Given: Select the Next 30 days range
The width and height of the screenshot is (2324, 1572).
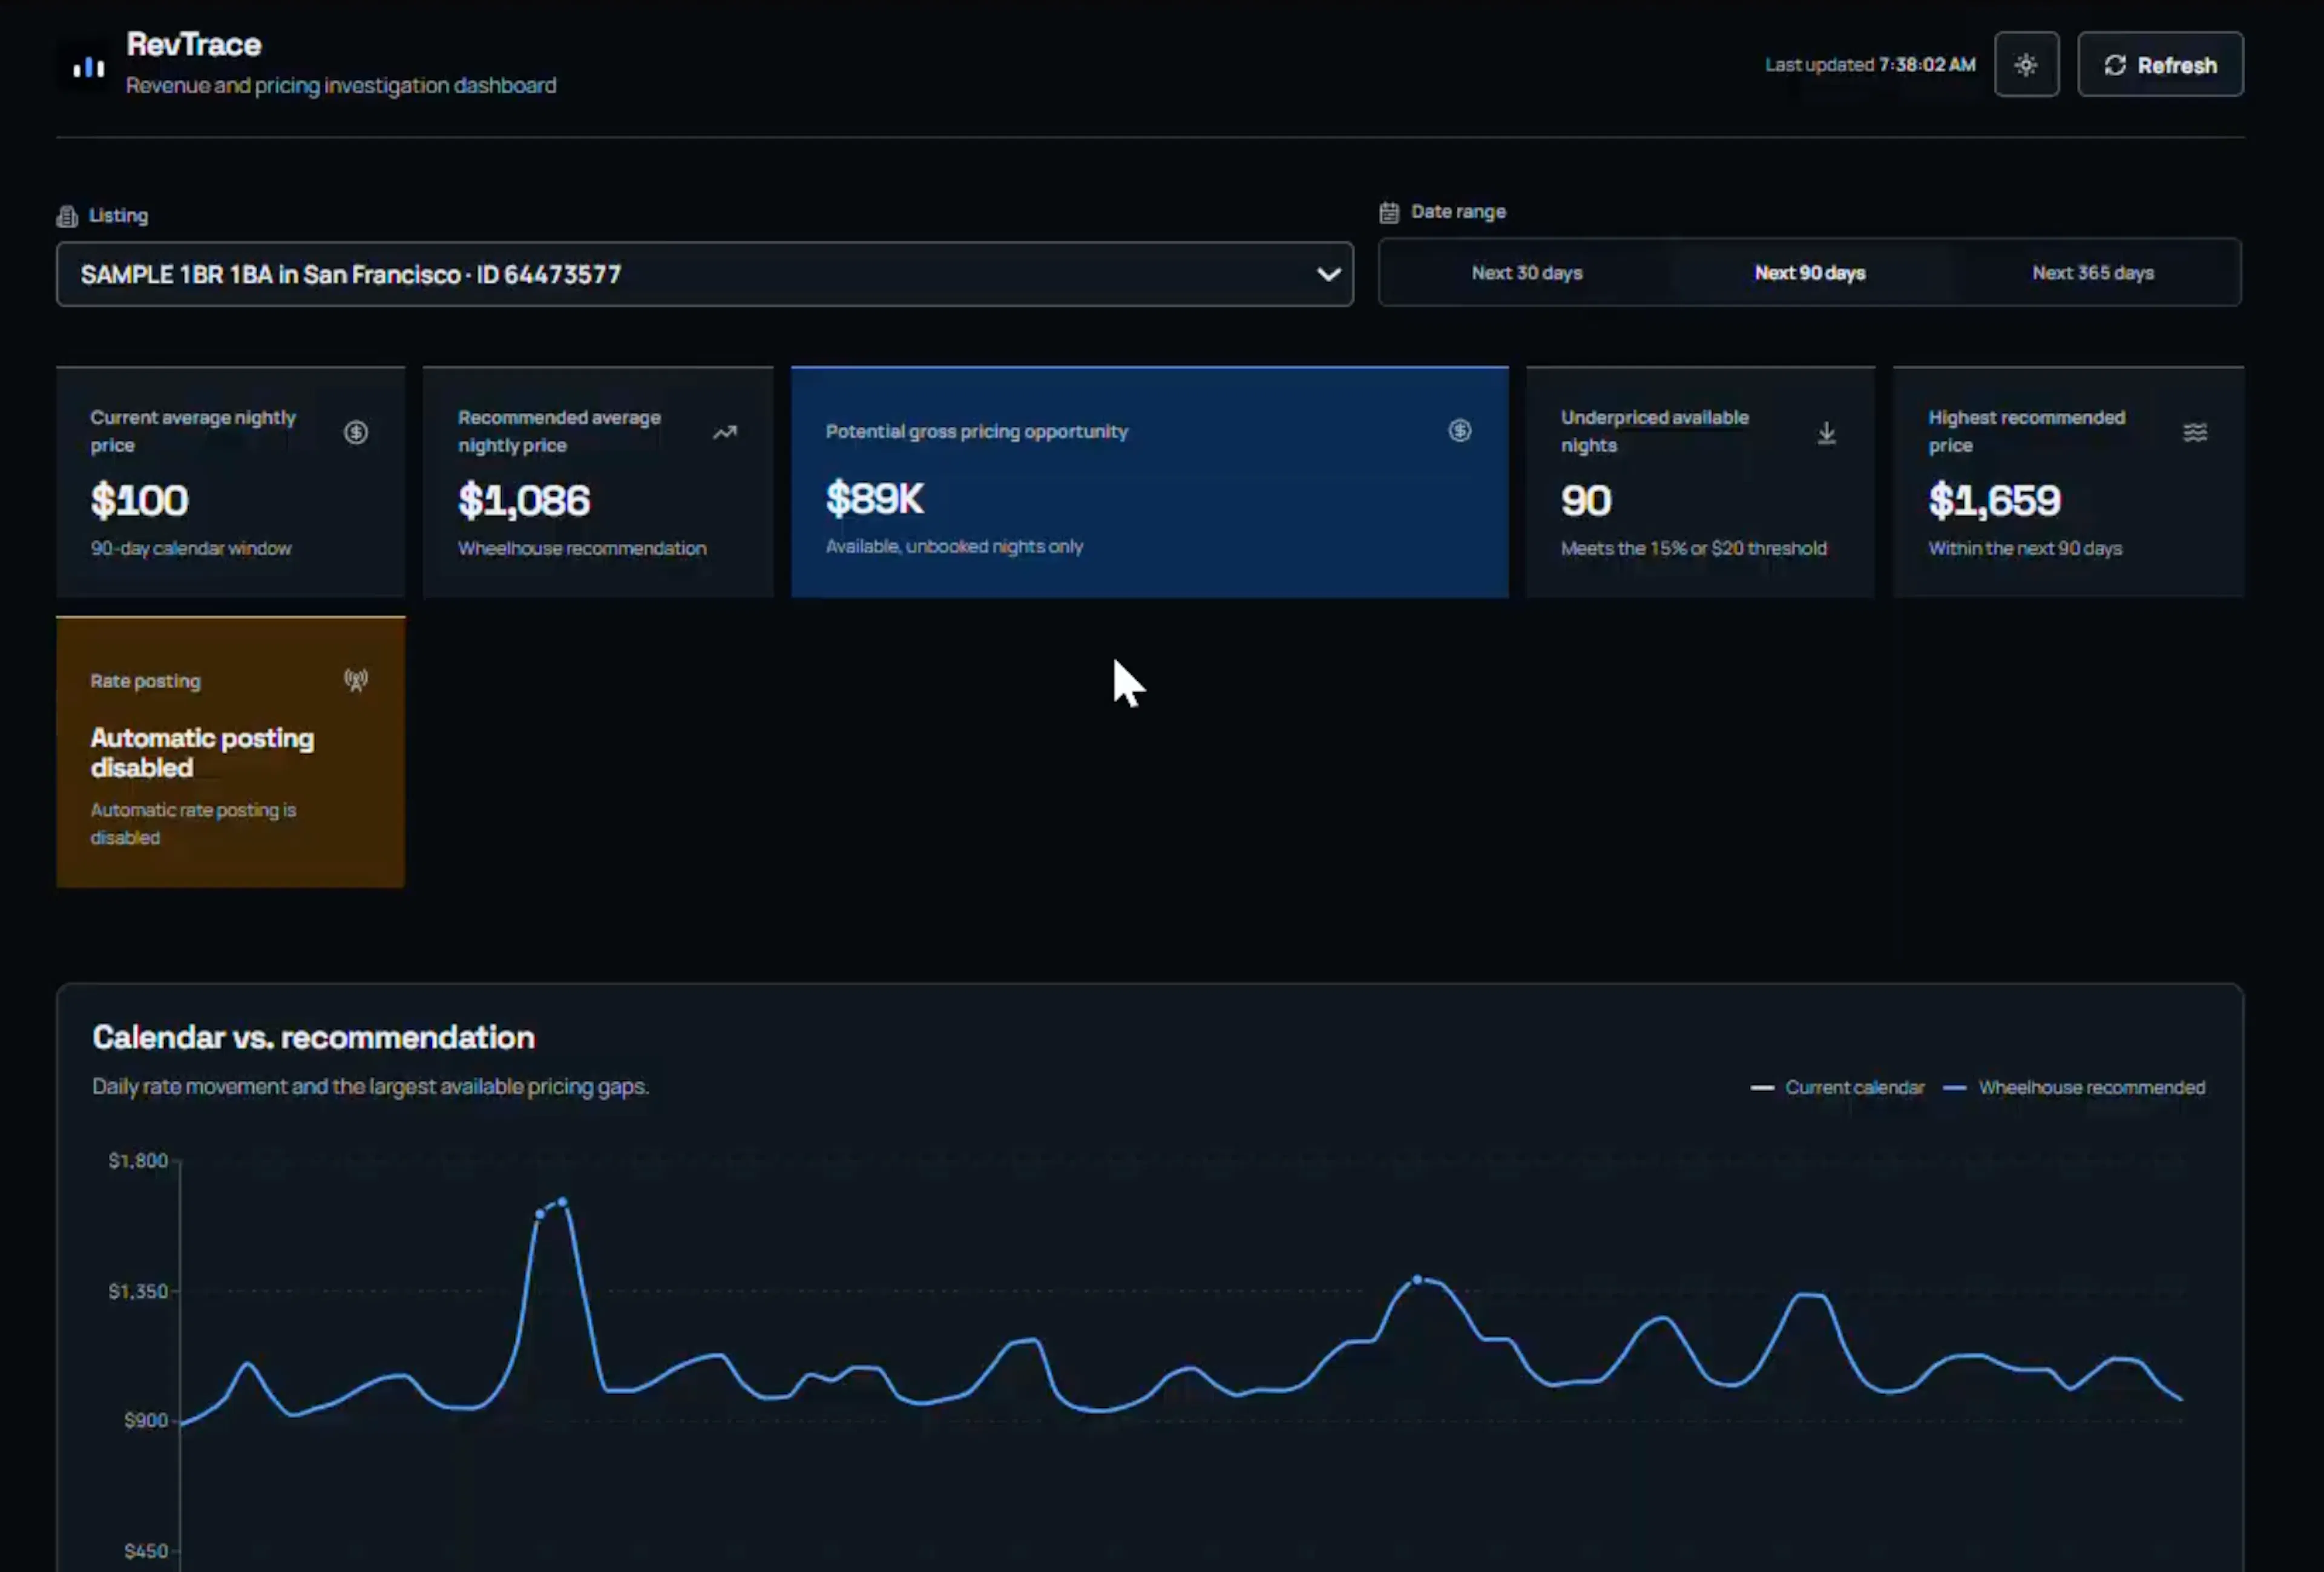Looking at the screenshot, I should 1526,273.
